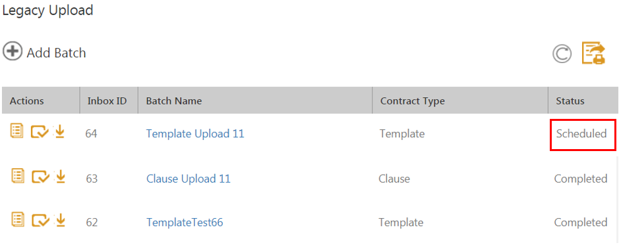Download the TemplateTest66 batch
This screenshot has width=619, height=245.
60,220
